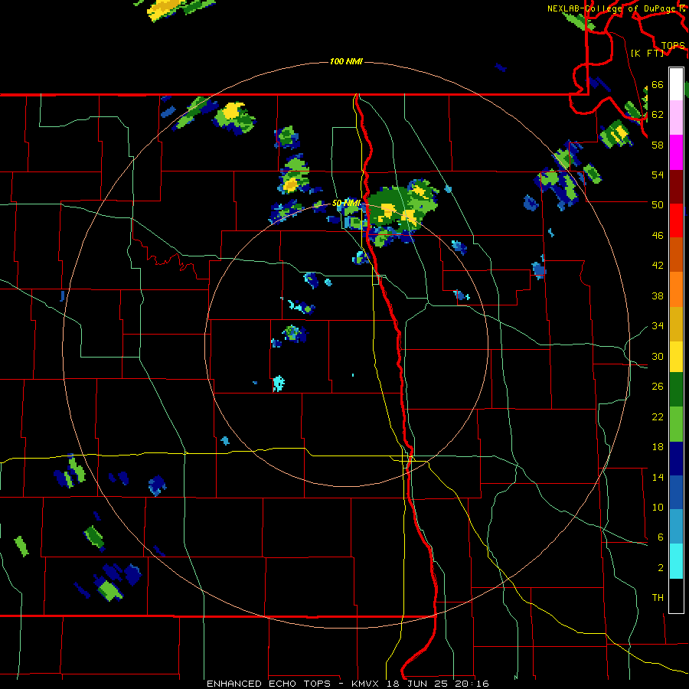
Task: Click the legend value 42
Action: click(658, 266)
